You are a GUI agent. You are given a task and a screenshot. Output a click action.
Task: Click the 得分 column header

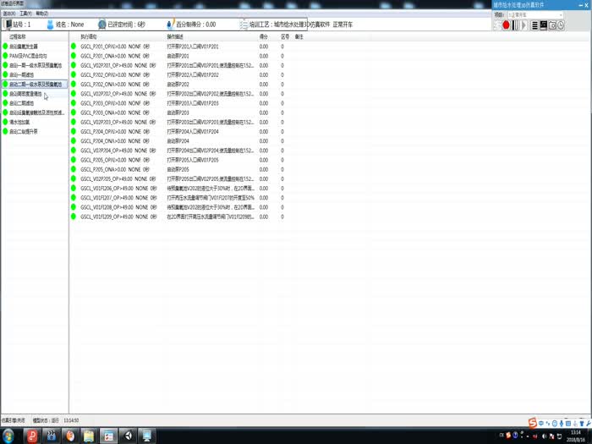click(x=263, y=37)
